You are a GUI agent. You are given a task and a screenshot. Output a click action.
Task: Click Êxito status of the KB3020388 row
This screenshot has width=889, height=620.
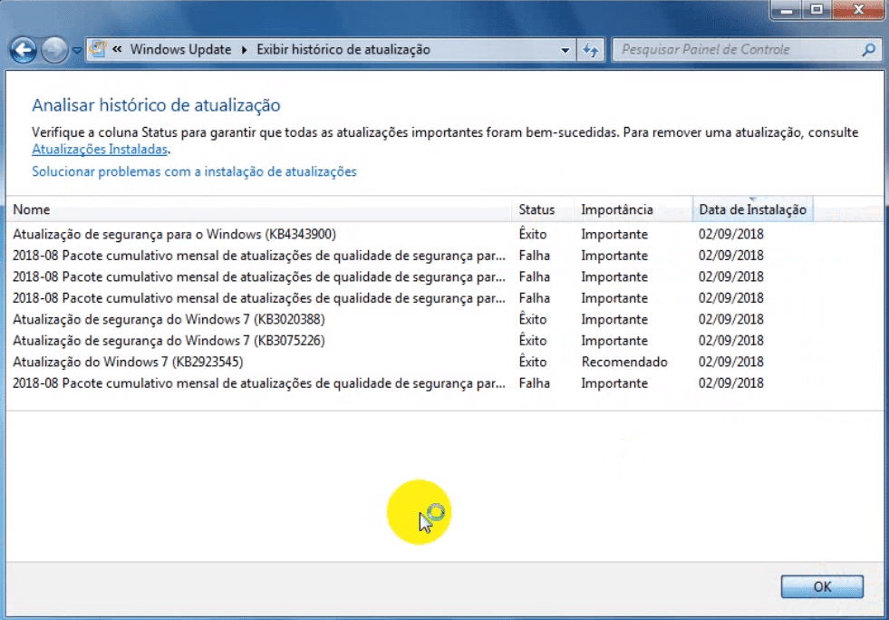click(x=532, y=319)
